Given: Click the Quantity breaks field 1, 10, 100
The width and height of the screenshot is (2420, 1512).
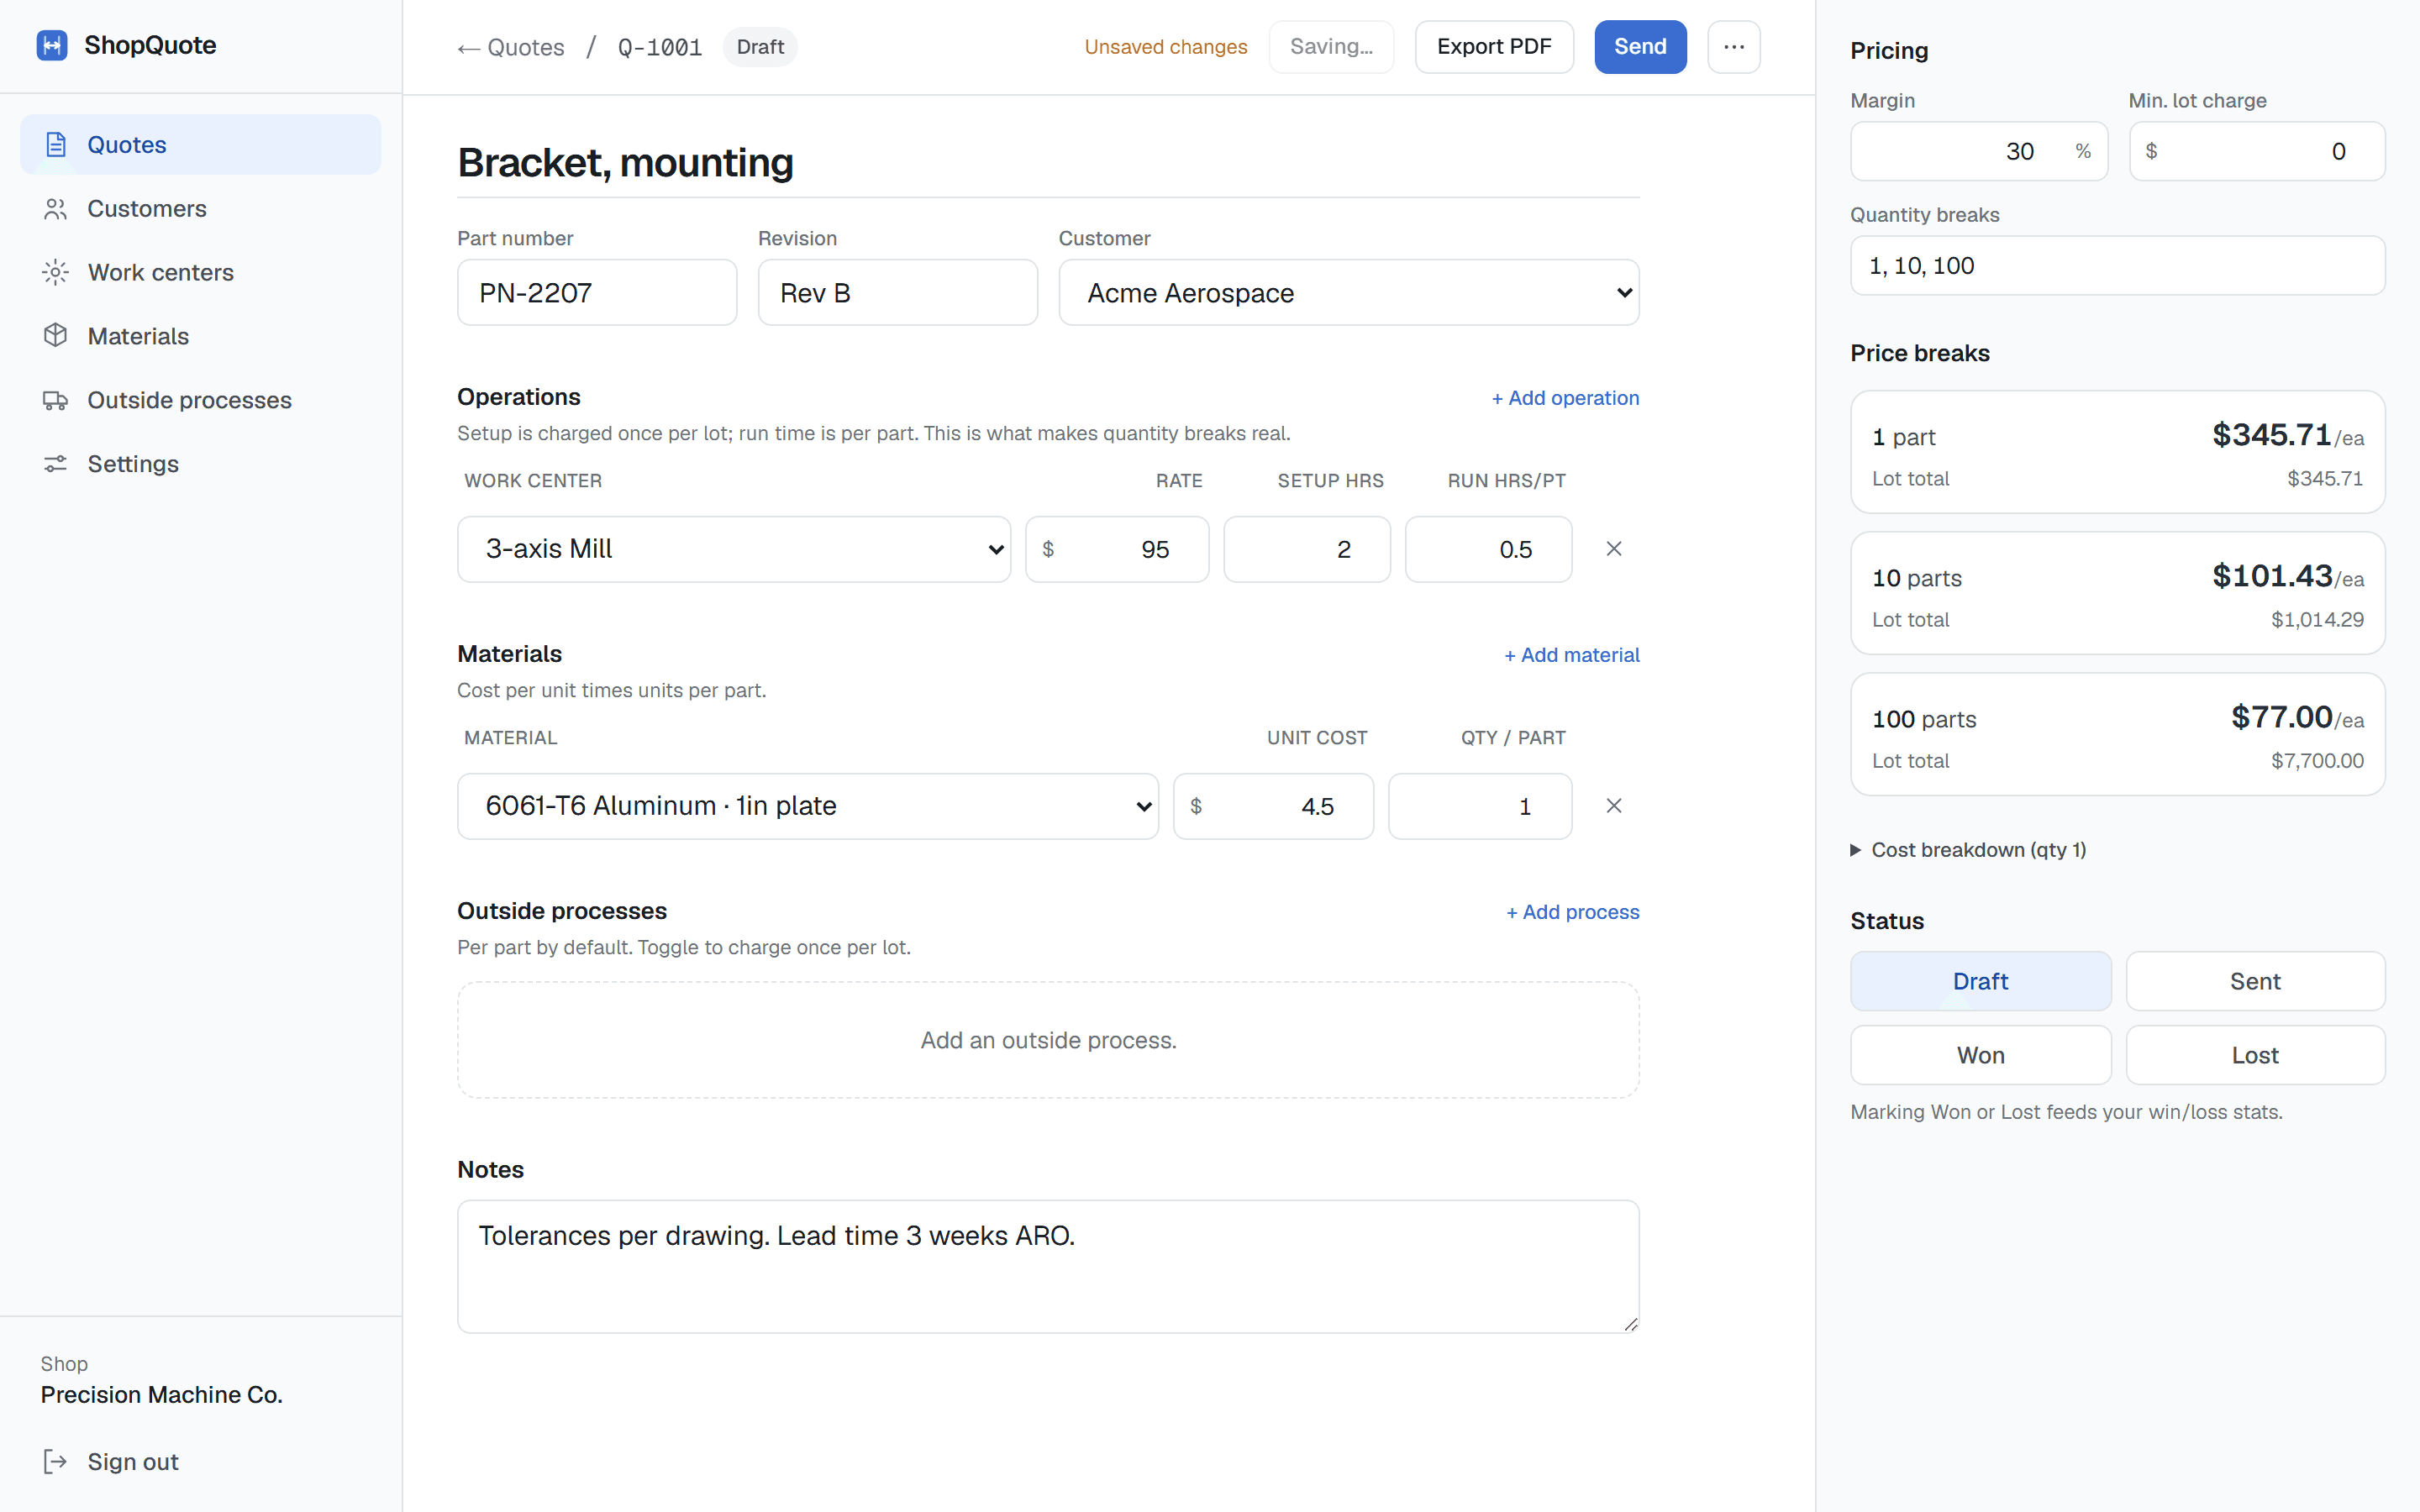Looking at the screenshot, I should tap(2118, 265).
